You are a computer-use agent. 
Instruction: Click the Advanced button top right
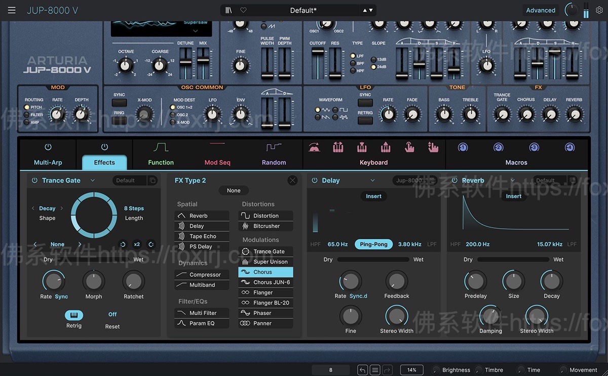click(x=540, y=10)
